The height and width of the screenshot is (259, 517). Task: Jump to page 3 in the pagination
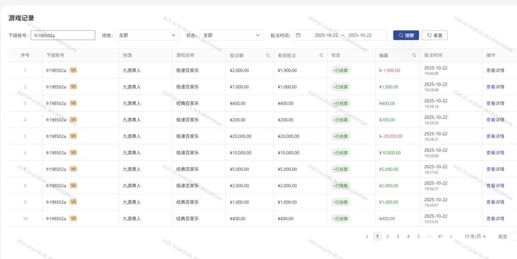pos(399,236)
